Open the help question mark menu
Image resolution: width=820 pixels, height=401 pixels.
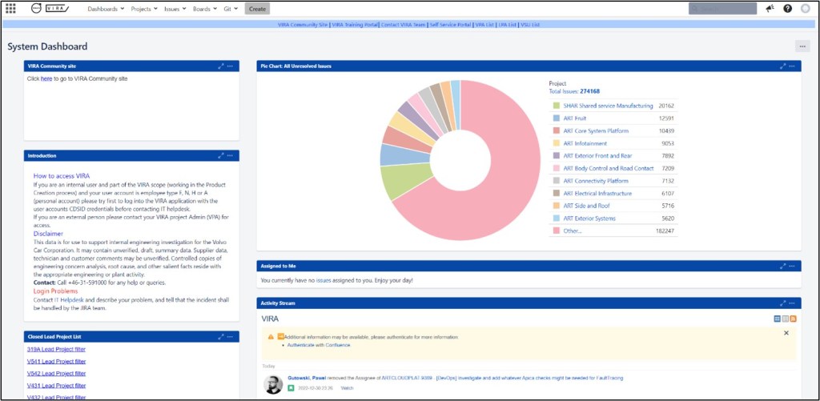point(788,8)
